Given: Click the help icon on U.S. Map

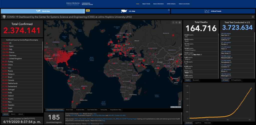Looking at the screenshot, I should click(169, 10).
